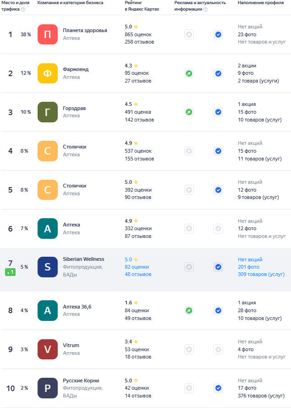Click the 'Рейтинг в Яндекс Картах' column header
The height and width of the screenshot is (408, 291).
pyautogui.click(x=142, y=6)
